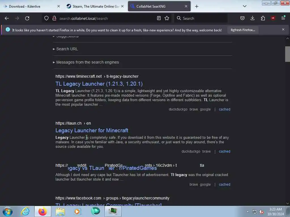Click the Refresh Firefox button
This screenshot has height=217, width=290.
point(243,30)
